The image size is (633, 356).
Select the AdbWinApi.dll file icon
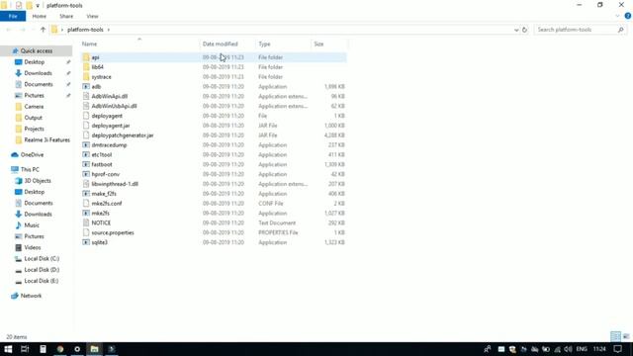86,96
